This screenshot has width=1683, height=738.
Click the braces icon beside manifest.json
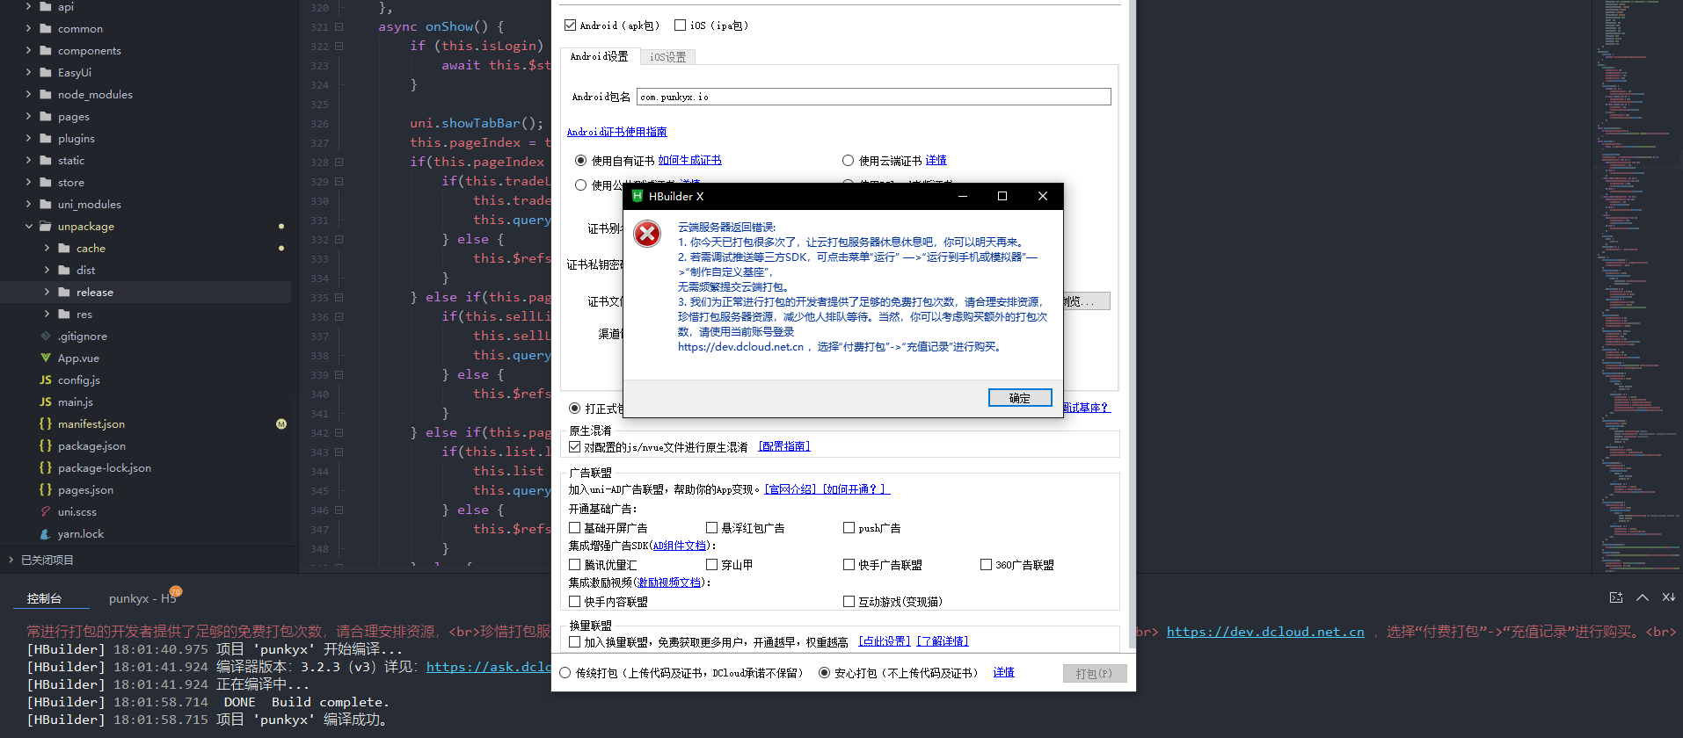pyautogui.click(x=46, y=424)
